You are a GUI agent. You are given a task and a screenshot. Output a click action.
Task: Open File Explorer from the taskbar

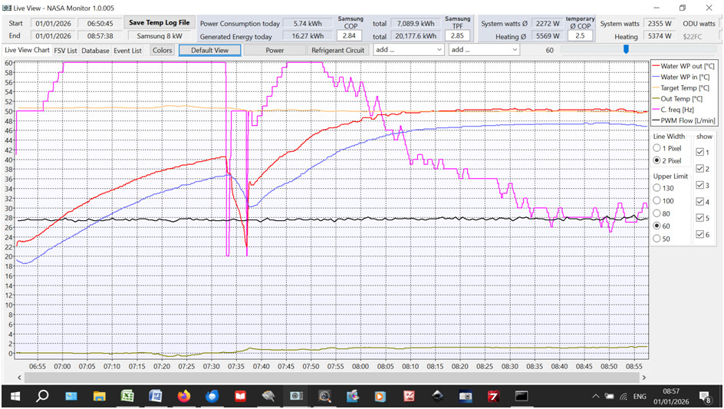[x=99, y=396]
